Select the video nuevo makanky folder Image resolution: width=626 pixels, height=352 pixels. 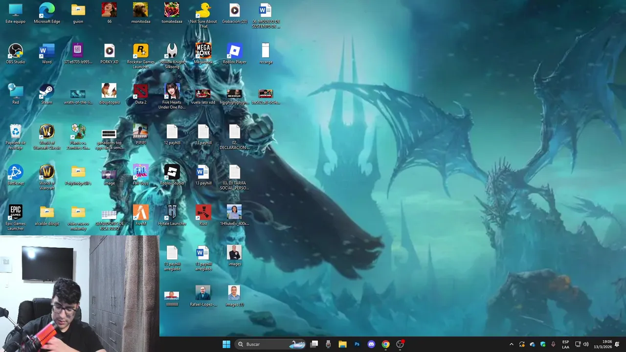click(78, 218)
